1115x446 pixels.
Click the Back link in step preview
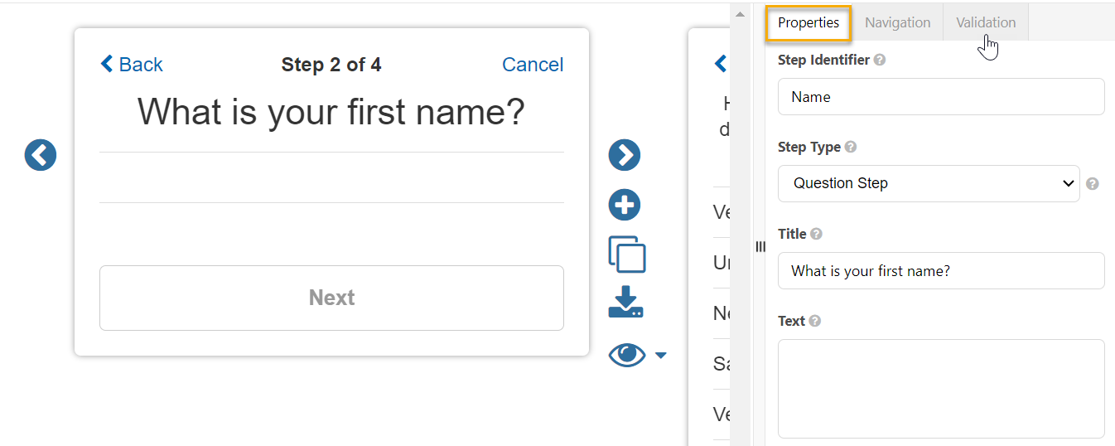(x=132, y=65)
